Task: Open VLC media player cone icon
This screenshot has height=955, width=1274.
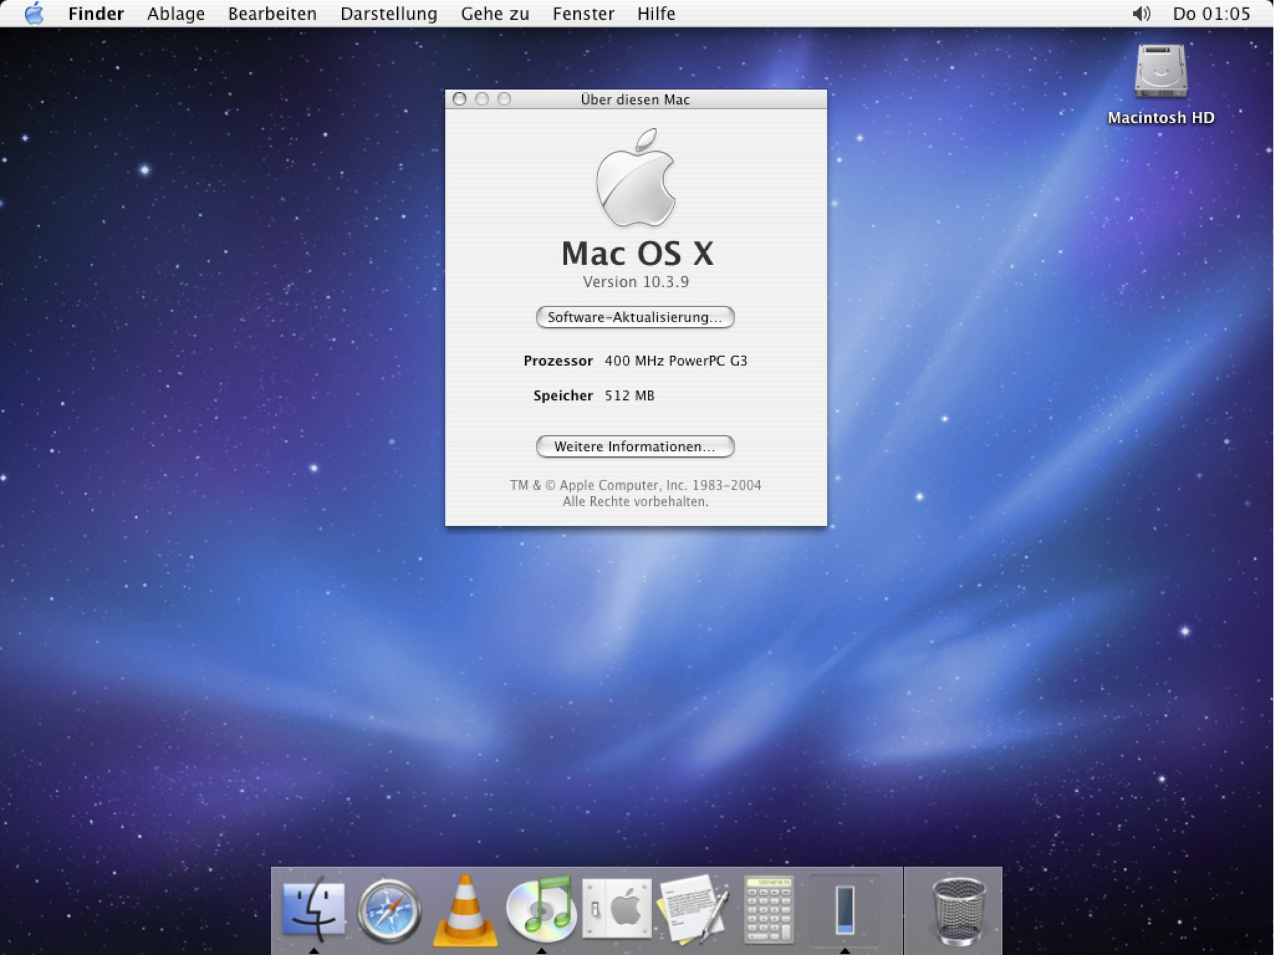Action: pyautogui.click(x=465, y=911)
